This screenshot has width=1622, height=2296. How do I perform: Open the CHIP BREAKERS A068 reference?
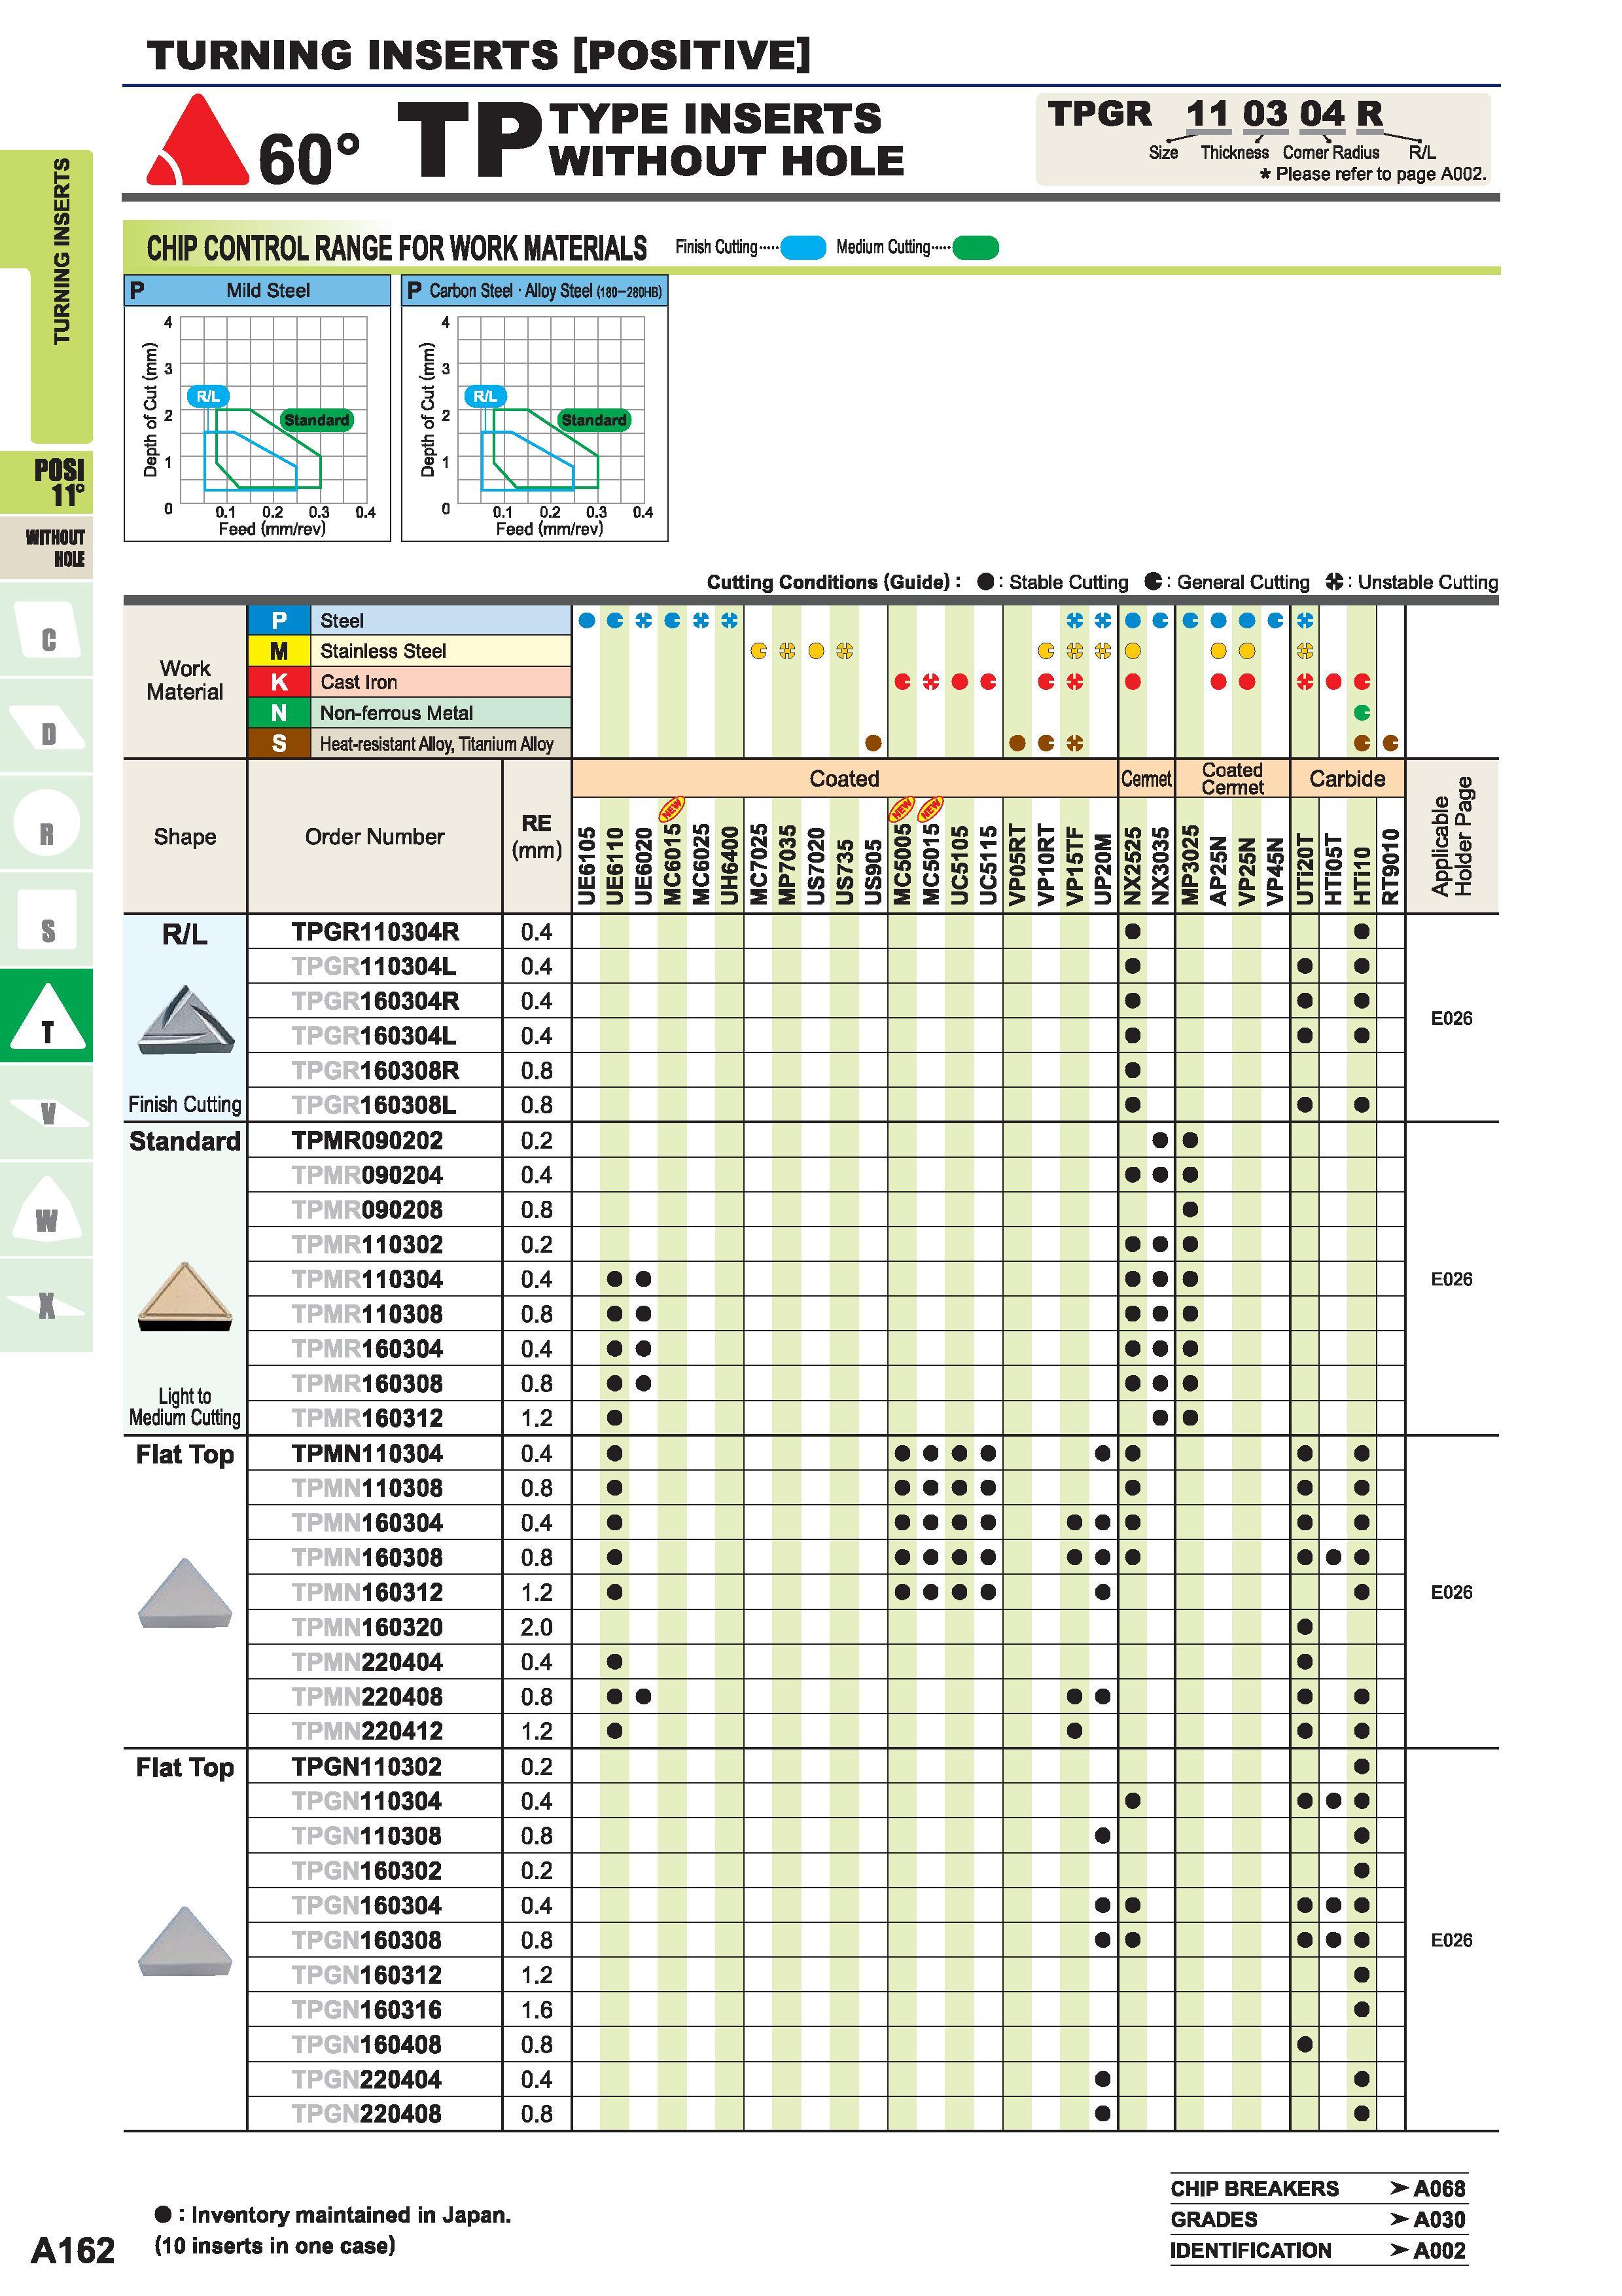(1318, 2188)
